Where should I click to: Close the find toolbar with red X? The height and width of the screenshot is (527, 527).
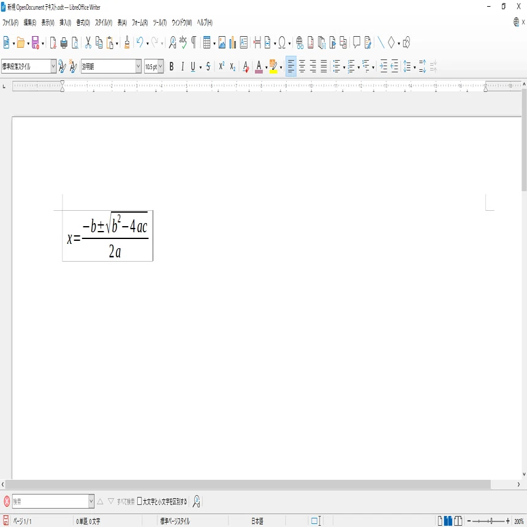click(x=7, y=501)
